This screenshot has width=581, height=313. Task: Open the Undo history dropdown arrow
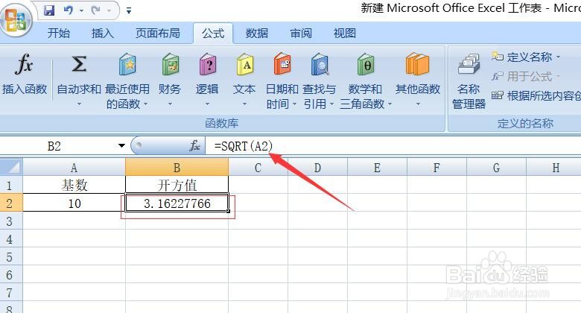(81, 10)
